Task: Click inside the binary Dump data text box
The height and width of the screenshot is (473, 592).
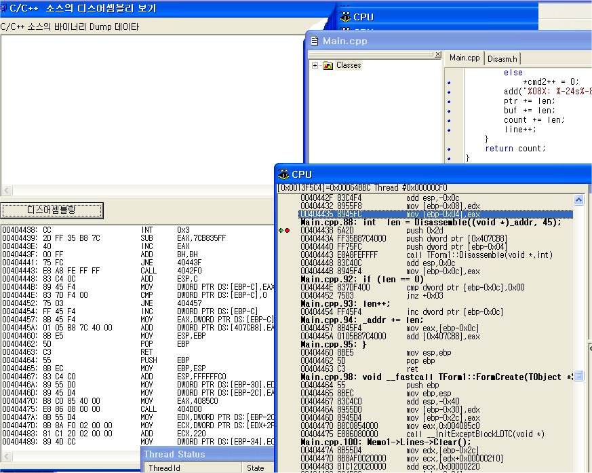Action: pyautogui.click(x=152, y=109)
